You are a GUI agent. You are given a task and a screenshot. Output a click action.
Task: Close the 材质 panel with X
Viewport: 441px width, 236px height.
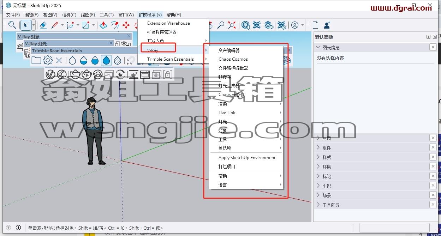tap(433, 138)
